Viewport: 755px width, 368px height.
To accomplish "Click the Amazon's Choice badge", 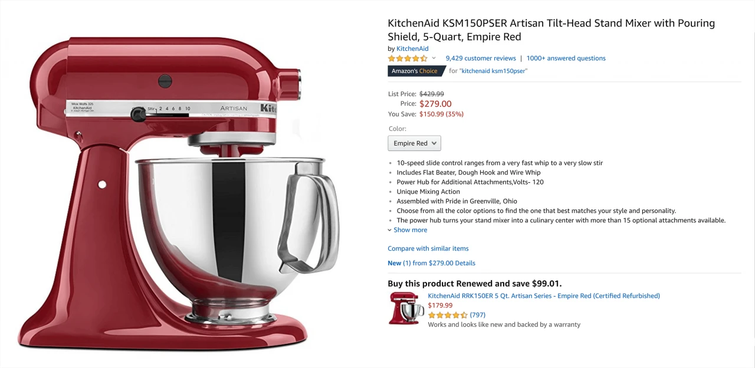I will 413,70.
